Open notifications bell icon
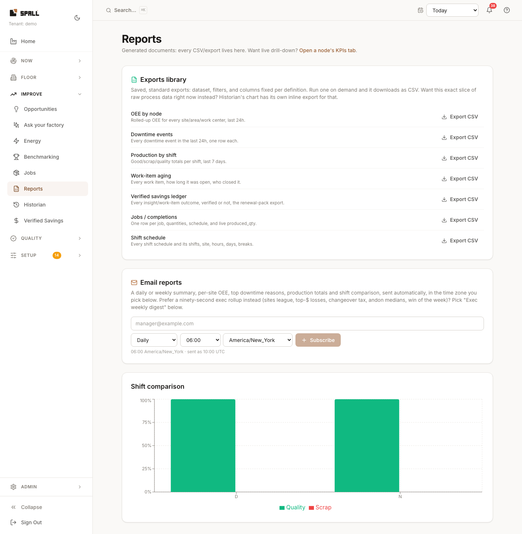Image resolution: width=522 pixels, height=534 pixels. coord(489,10)
